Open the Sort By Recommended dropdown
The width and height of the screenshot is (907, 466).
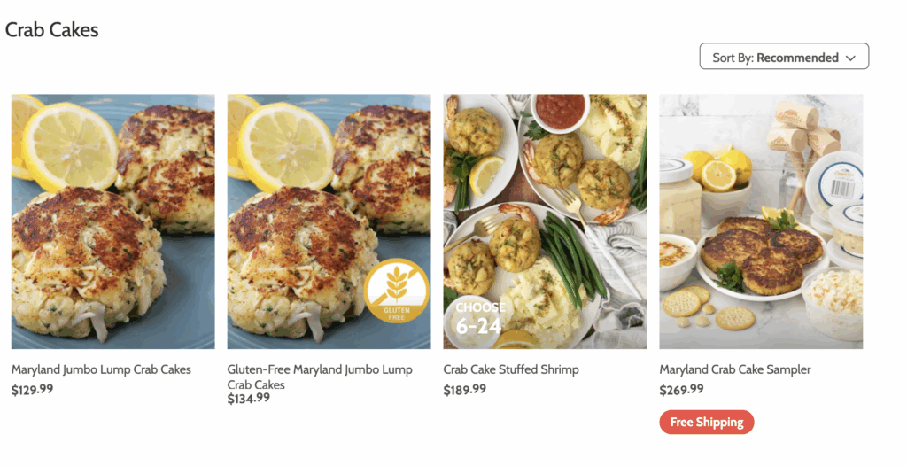pyautogui.click(x=784, y=56)
